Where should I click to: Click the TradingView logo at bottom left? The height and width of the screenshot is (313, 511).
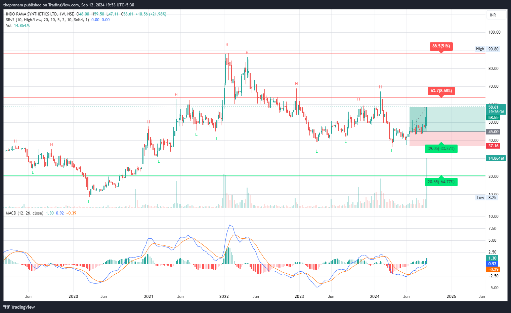pos(19,307)
